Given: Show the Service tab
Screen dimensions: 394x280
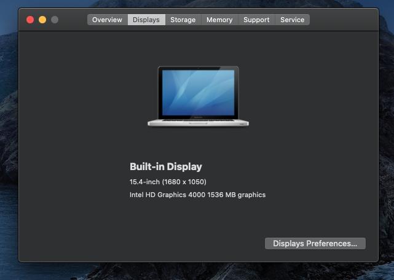Looking at the screenshot, I should coord(292,20).
